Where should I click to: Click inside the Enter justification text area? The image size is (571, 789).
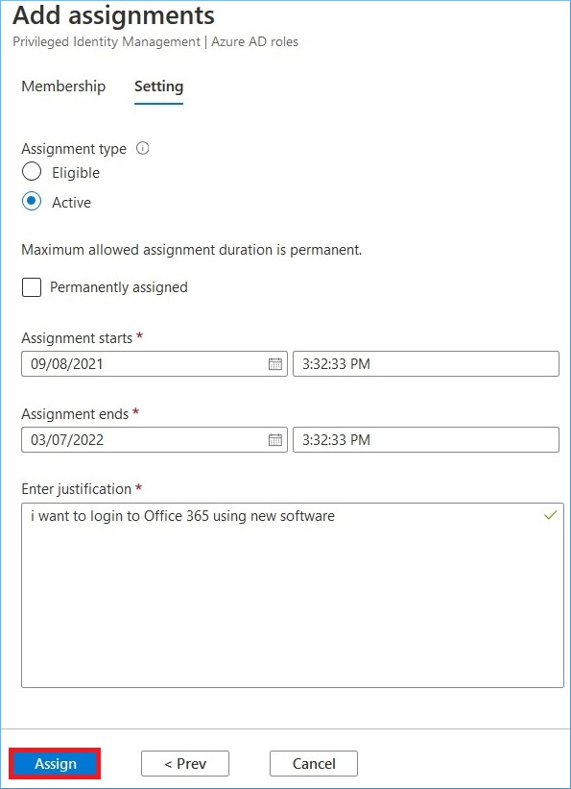point(293,595)
